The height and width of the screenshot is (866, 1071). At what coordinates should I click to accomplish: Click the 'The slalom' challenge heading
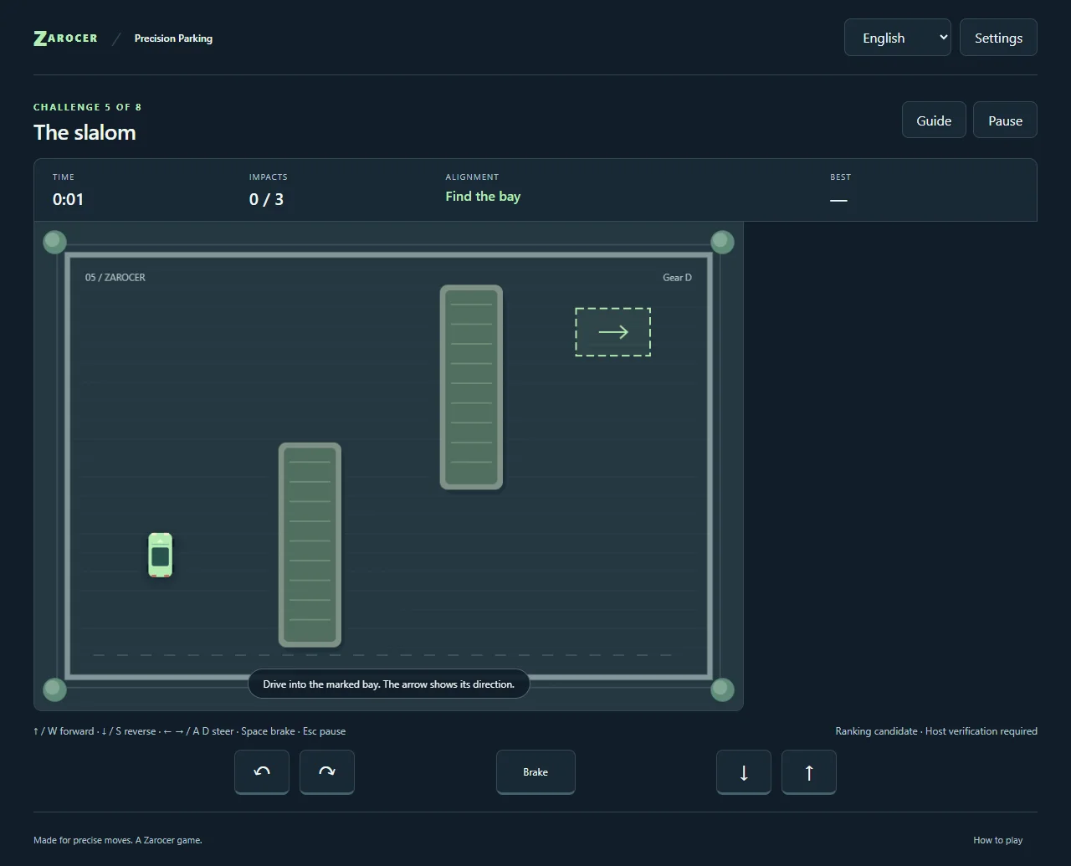85,132
